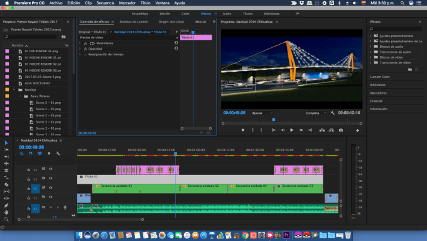Select the Ripple Edit tool
Image resolution: width=427 pixels, height=241 pixels.
tap(6, 164)
